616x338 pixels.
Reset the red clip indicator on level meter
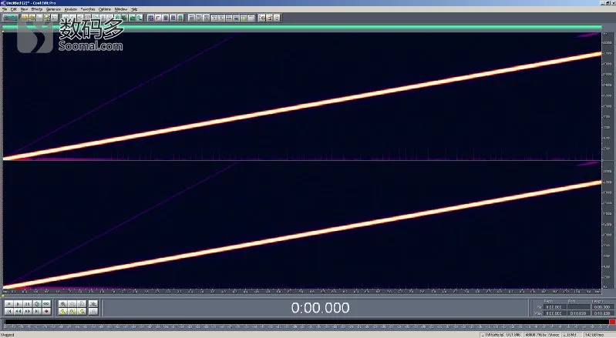611,322
